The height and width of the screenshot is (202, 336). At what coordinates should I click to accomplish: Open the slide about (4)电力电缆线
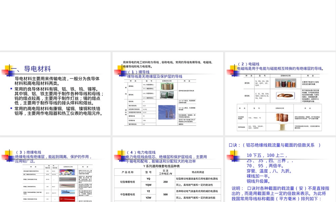[168, 170]
